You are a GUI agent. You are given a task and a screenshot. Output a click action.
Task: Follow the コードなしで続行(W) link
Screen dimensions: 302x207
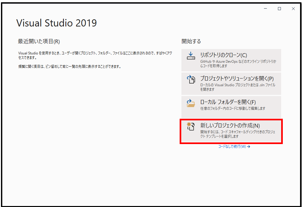234,147
